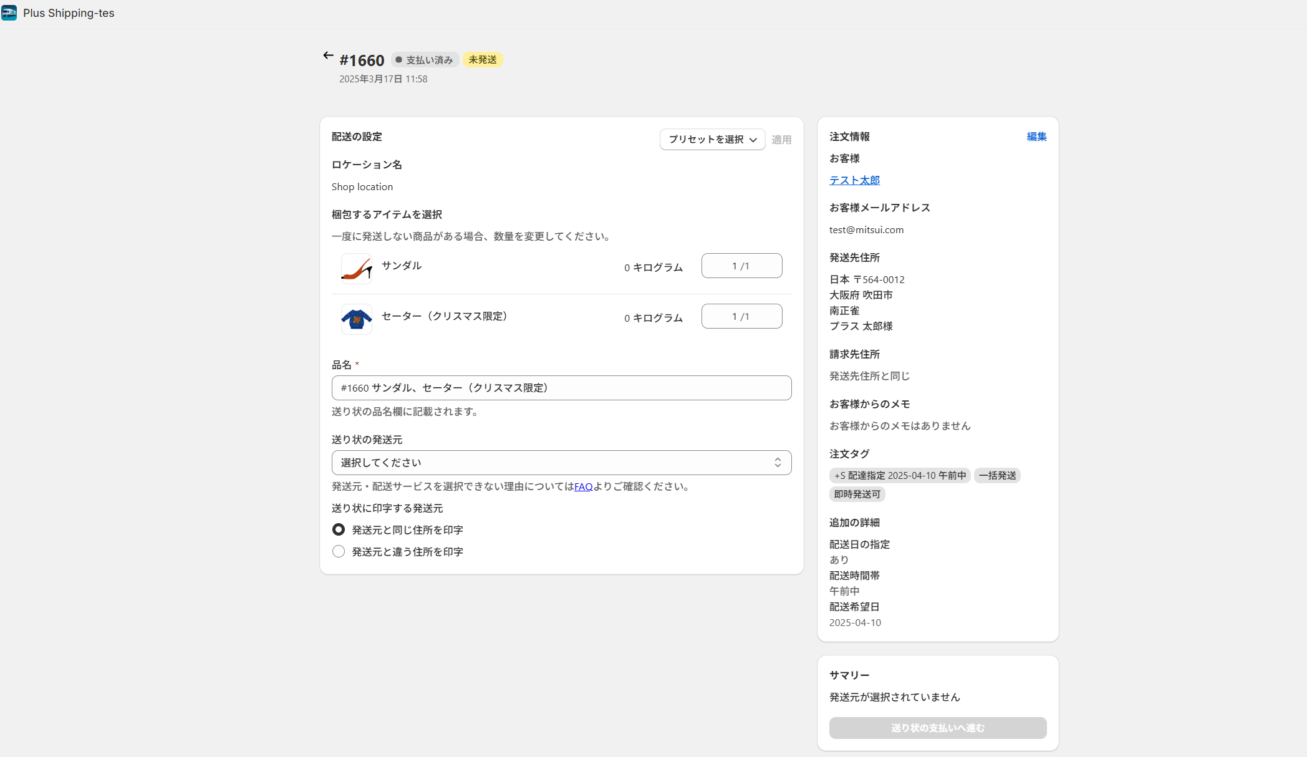Image resolution: width=1307 pixels, height=757 pixels.
Task: Click the サンダル quantity field
Action: 741,266
